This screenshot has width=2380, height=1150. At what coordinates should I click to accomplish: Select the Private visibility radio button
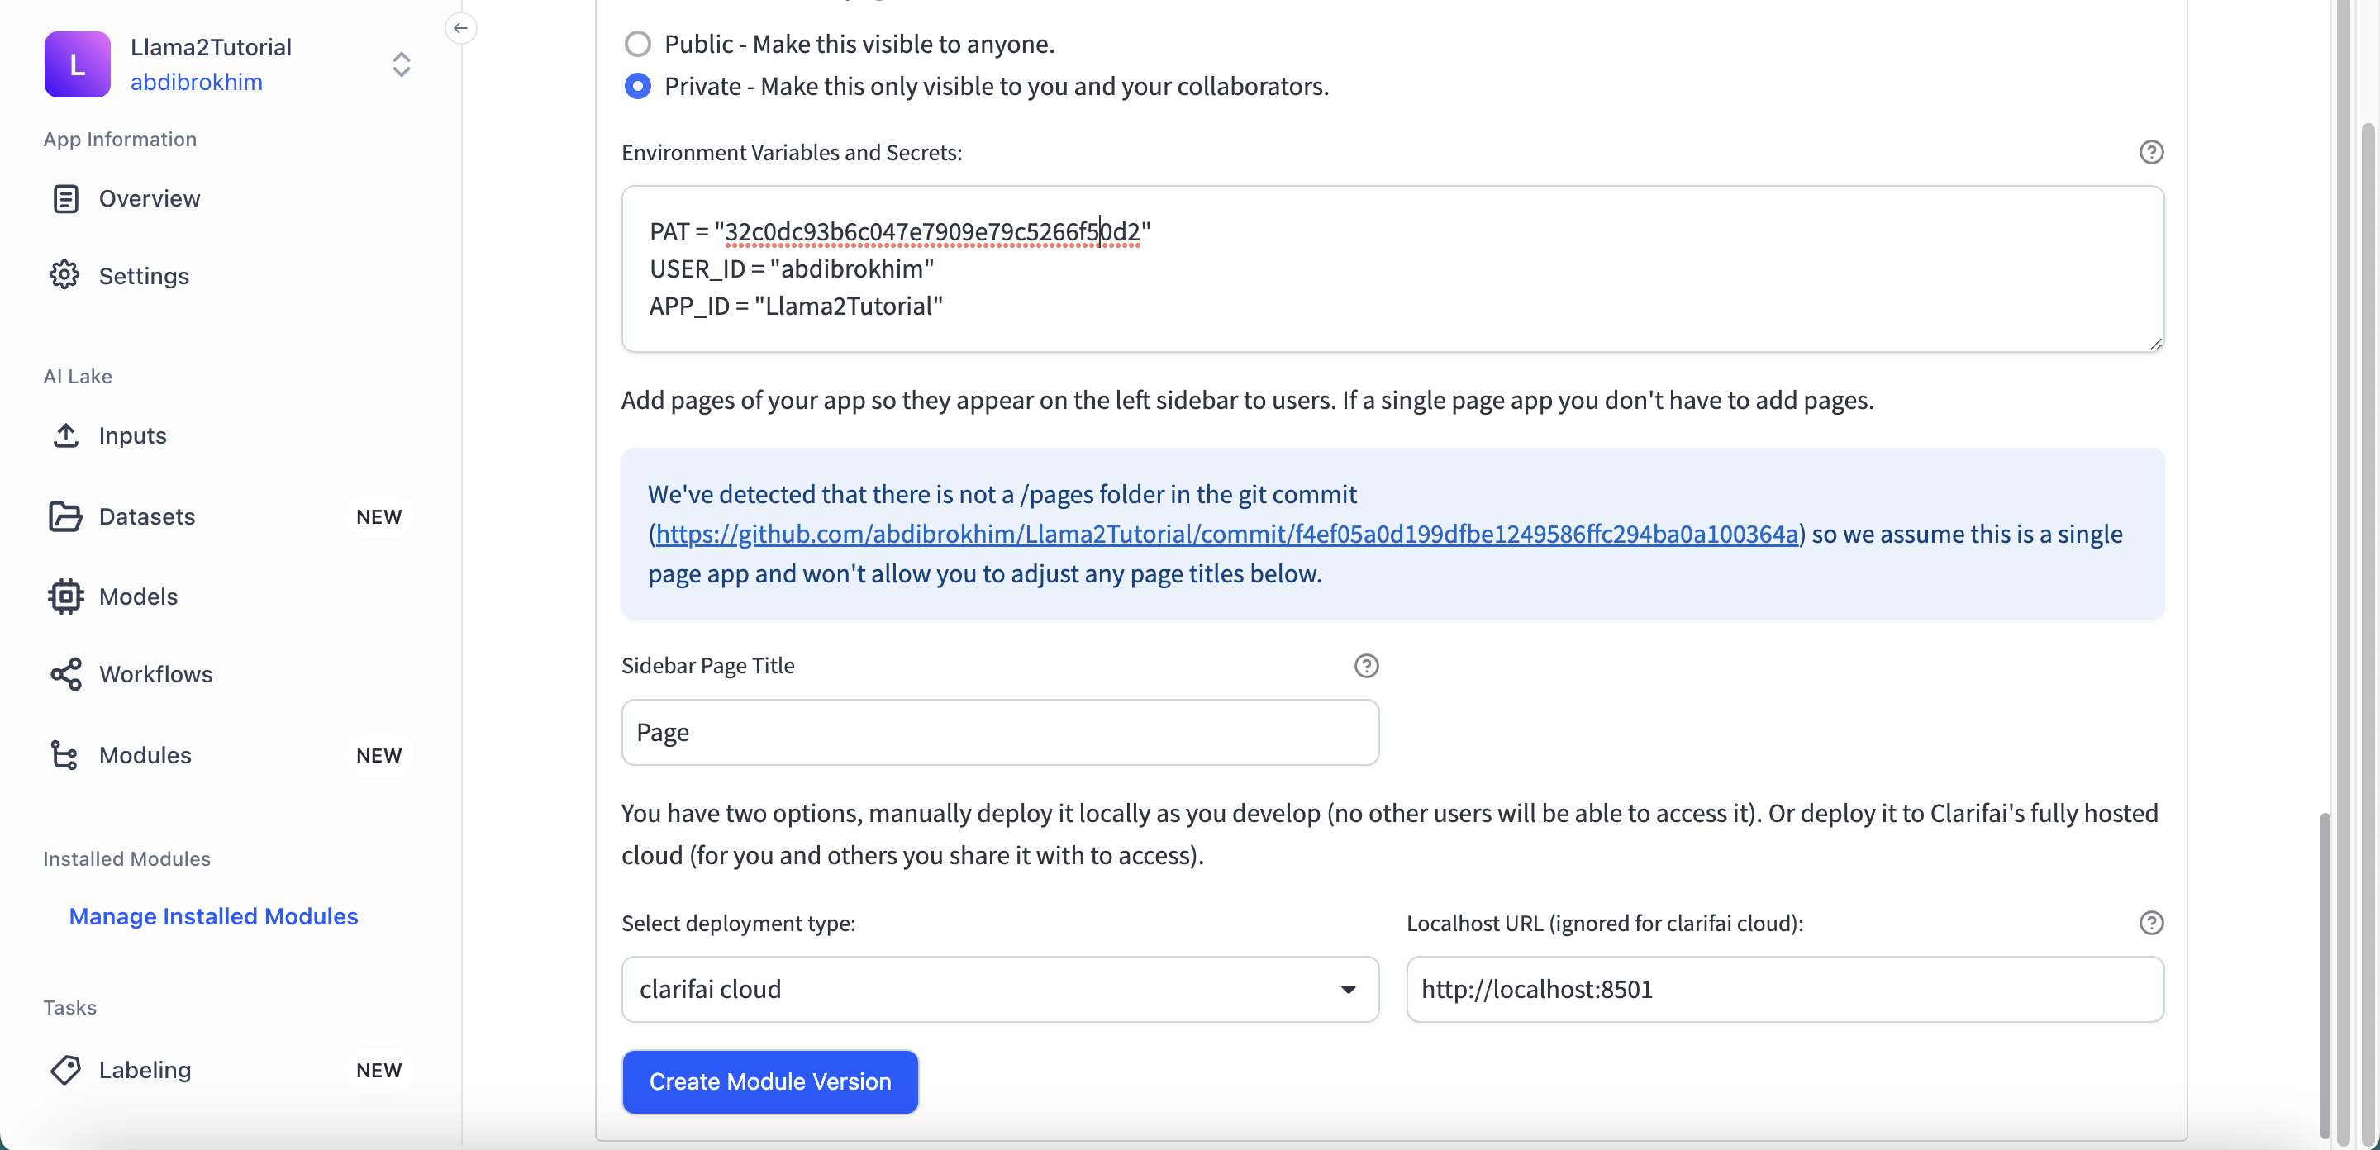(x=637, y=86)
